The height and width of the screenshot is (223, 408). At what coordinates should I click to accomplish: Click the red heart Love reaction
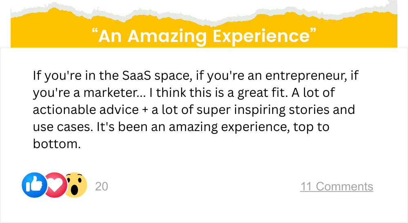(x=56, y=186)
